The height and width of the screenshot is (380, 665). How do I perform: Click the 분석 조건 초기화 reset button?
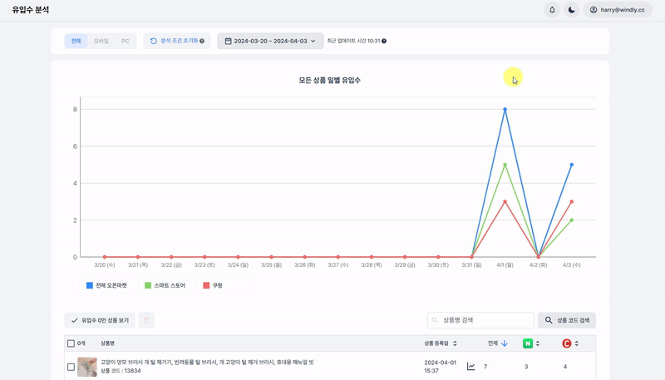(x=177, y=41)
